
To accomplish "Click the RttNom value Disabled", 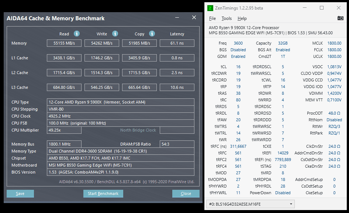I will click(334, 120).
